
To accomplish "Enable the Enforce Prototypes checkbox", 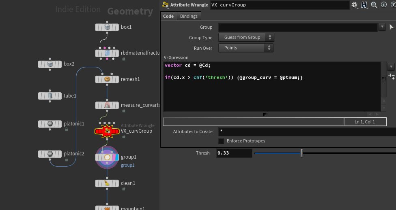I will [x=221, y=141].
